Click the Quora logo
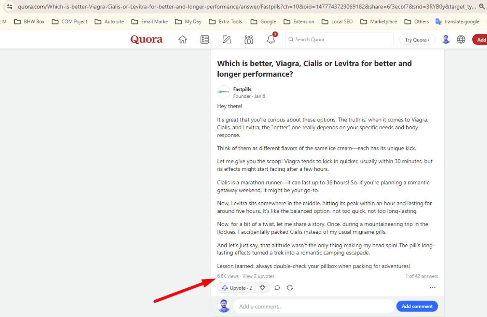 pyautogui.click(x=147, y=39)
